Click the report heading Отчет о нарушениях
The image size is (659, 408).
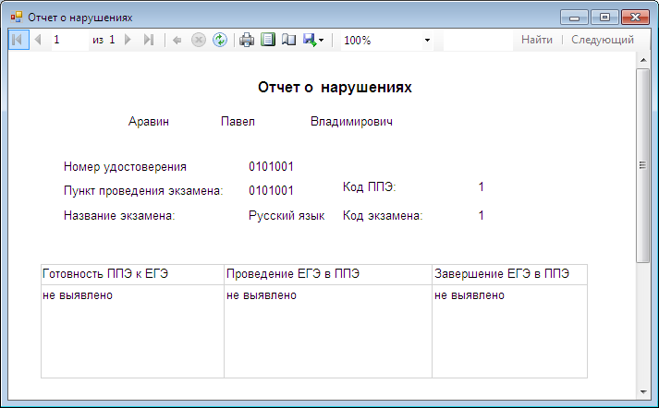pos(335,88)
